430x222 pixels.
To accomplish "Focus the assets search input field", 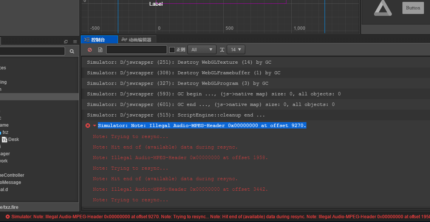I will click(32, 51).
